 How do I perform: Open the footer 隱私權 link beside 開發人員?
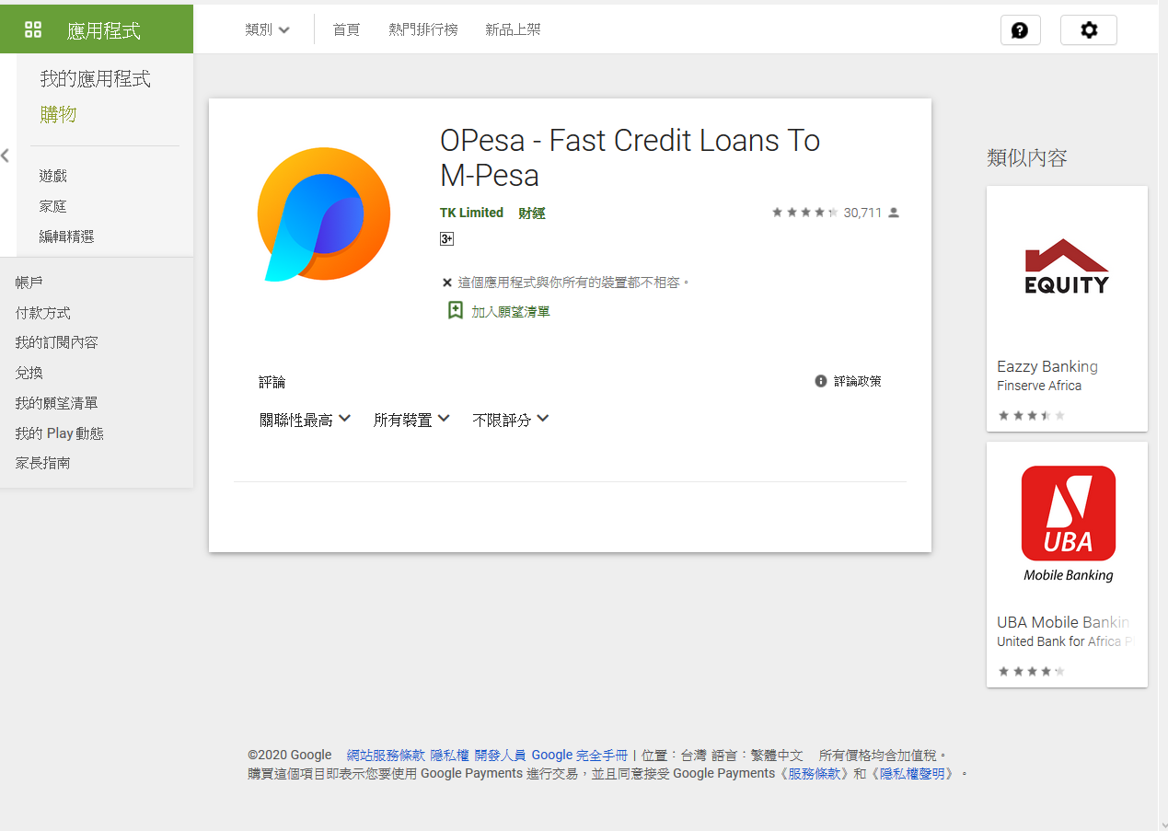click(x=450, y=756)
